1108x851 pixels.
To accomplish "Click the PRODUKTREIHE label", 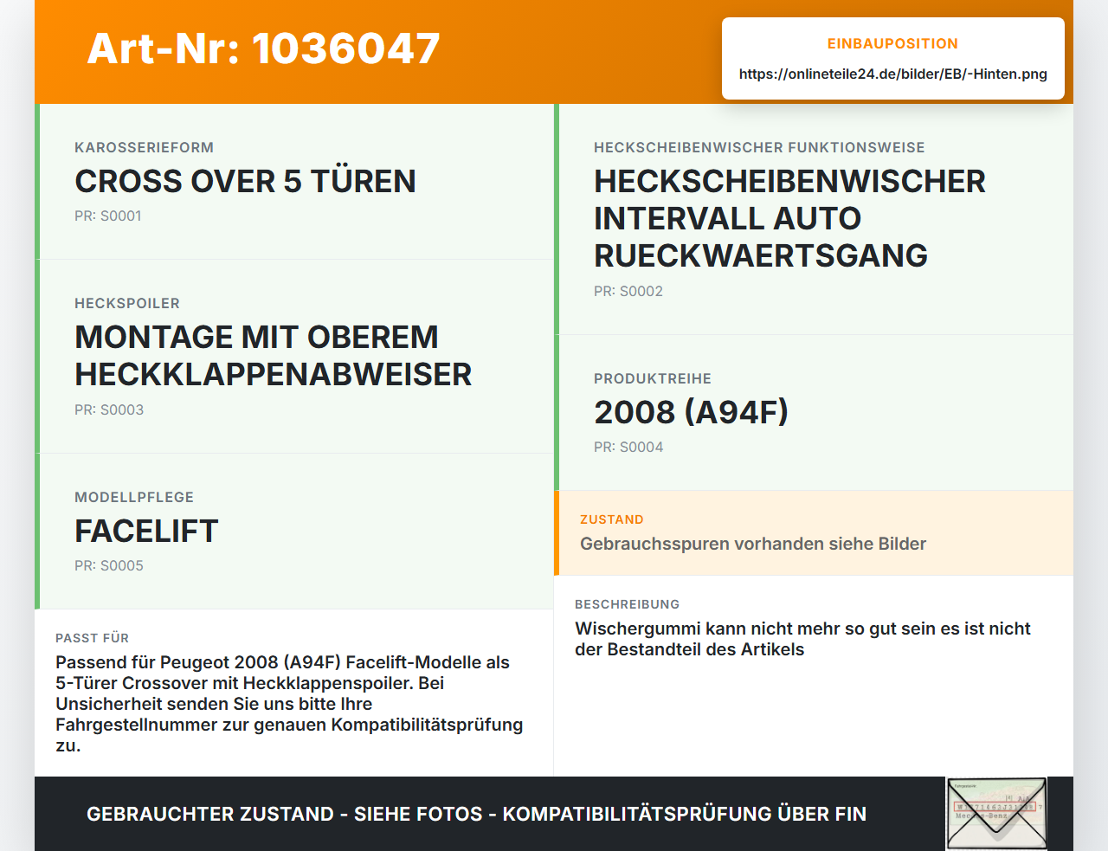I will pos(653,378).
